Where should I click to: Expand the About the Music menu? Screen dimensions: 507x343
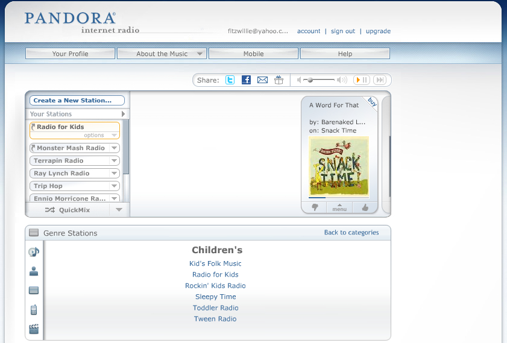[200, 54]
